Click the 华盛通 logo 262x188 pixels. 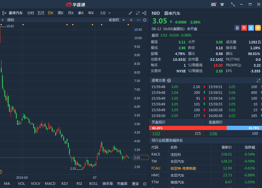pos(75,5)
